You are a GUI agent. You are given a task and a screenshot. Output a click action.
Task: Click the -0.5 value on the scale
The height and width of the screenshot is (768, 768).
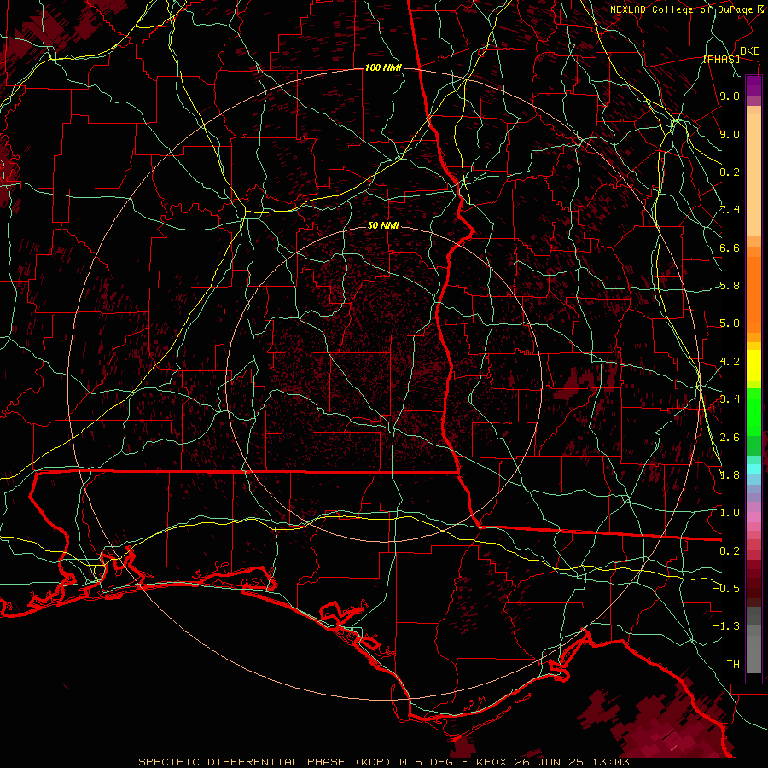tap(726, 589)
